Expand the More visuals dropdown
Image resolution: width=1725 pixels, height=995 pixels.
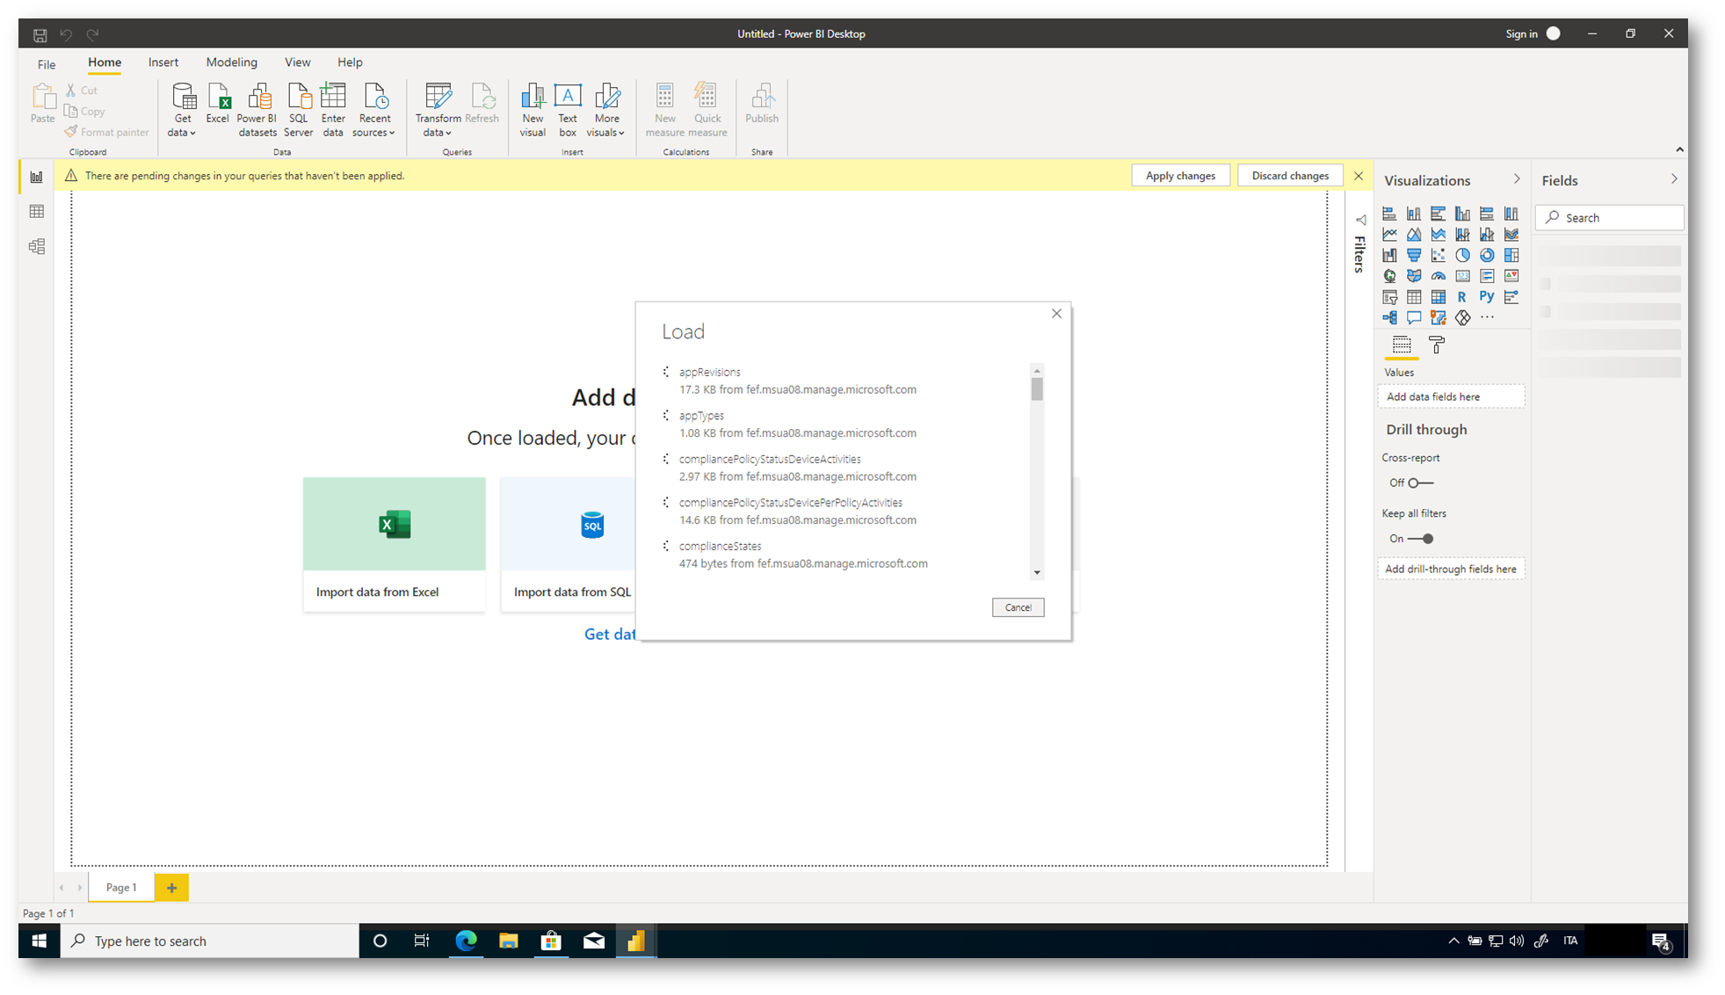tap(606, 111)
